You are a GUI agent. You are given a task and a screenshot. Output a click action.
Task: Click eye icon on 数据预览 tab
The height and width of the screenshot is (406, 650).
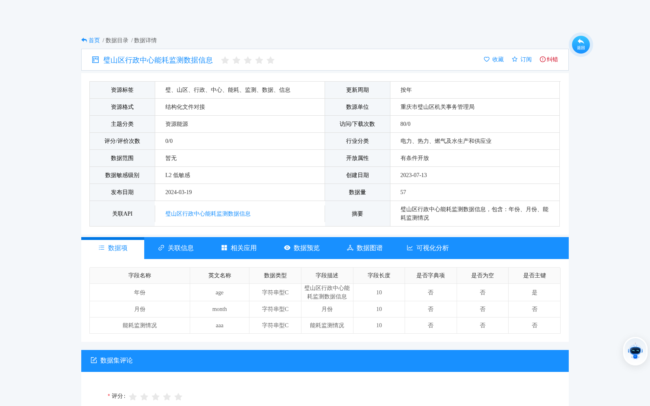[x=287, y=248]
